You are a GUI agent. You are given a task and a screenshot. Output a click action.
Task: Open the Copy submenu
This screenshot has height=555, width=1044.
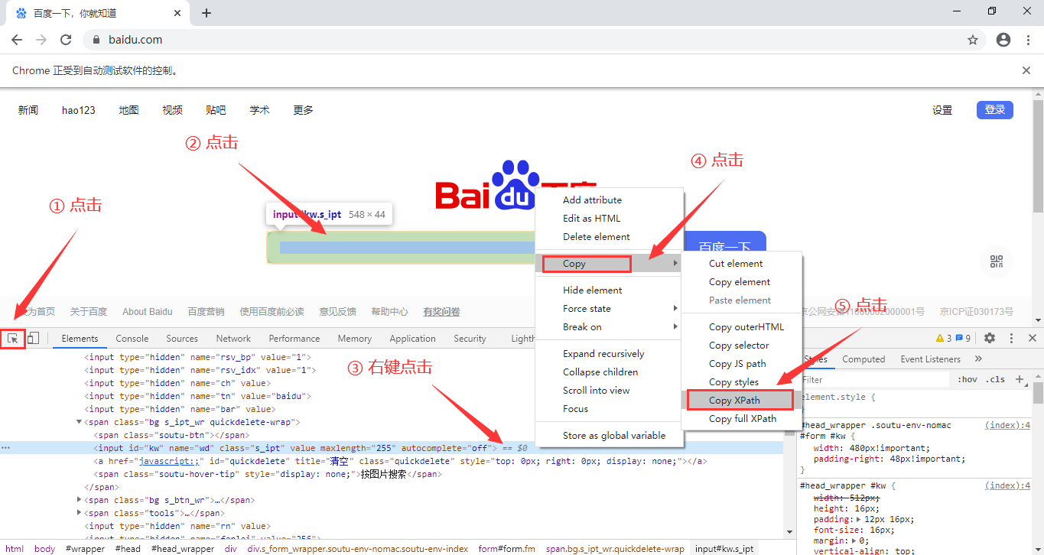[610, 264]
